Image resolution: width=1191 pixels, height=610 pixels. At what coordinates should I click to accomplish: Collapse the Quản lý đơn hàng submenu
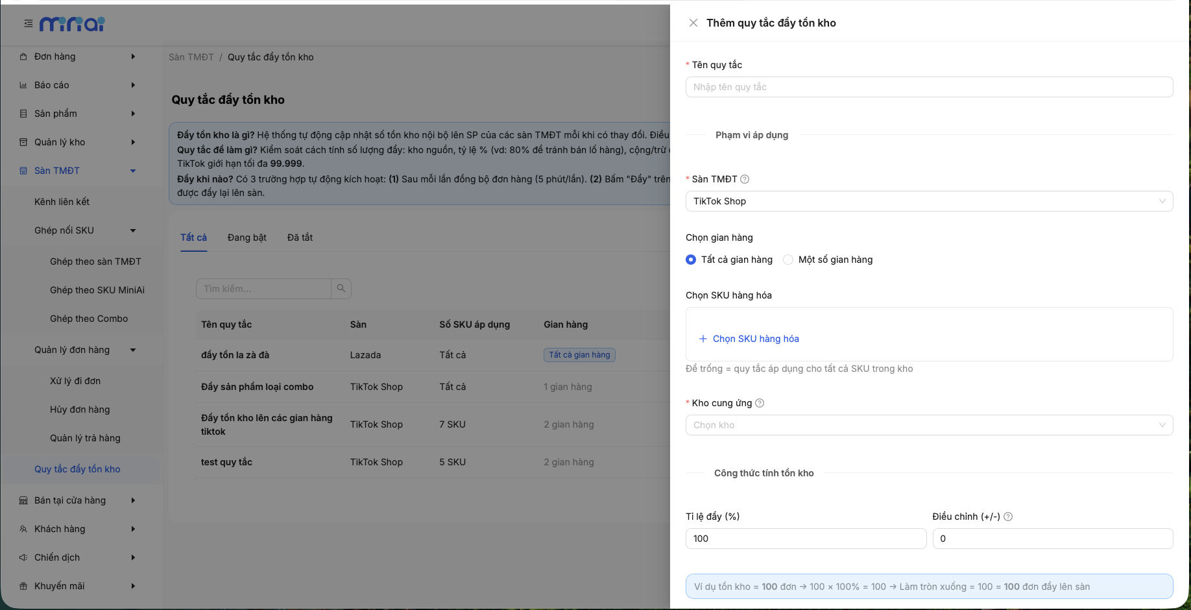[133, 350]
